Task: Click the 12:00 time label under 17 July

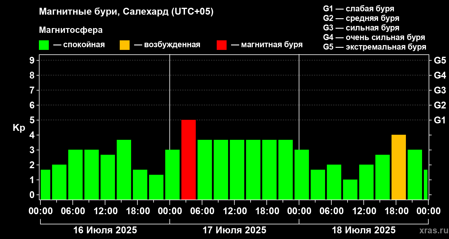Action: pyautogui.click(x=234, y=211)
